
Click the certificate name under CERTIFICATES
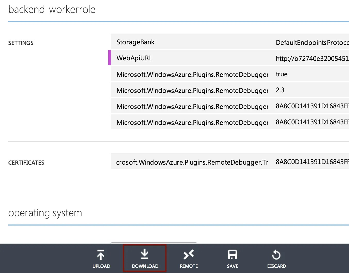click(192, 162)
